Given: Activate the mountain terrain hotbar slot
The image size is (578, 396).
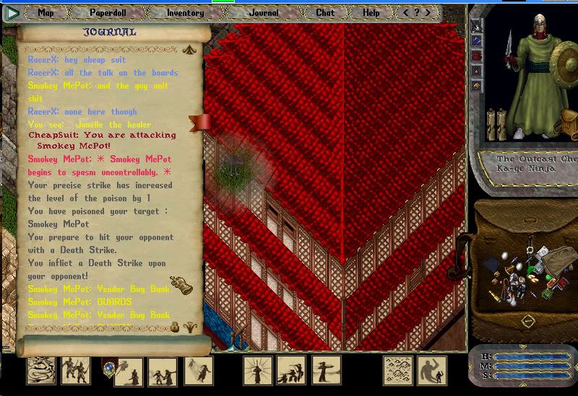Looking at the screenshot, I should pos(398,370).
